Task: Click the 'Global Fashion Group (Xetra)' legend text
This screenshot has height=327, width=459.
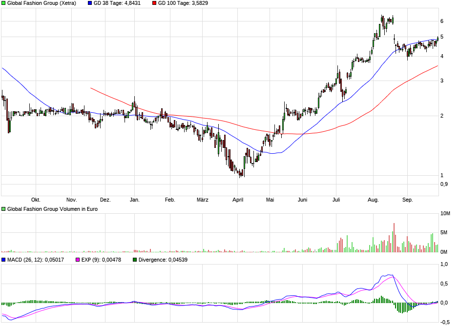Action: coord(42,3)
